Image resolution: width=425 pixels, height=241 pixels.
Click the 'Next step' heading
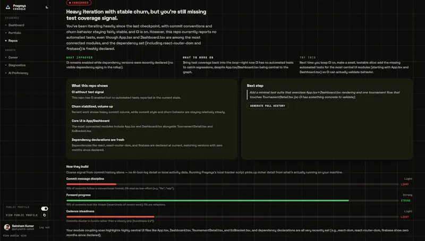pyautogui.click(x=255, y=85)
